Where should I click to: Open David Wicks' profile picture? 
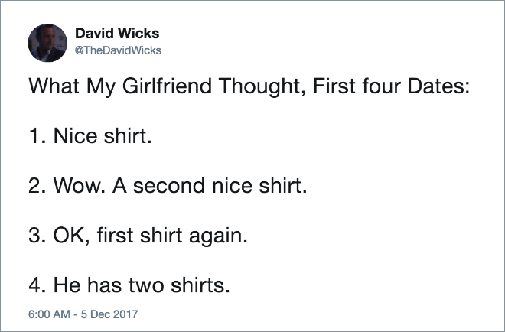(x=47, y=43)
